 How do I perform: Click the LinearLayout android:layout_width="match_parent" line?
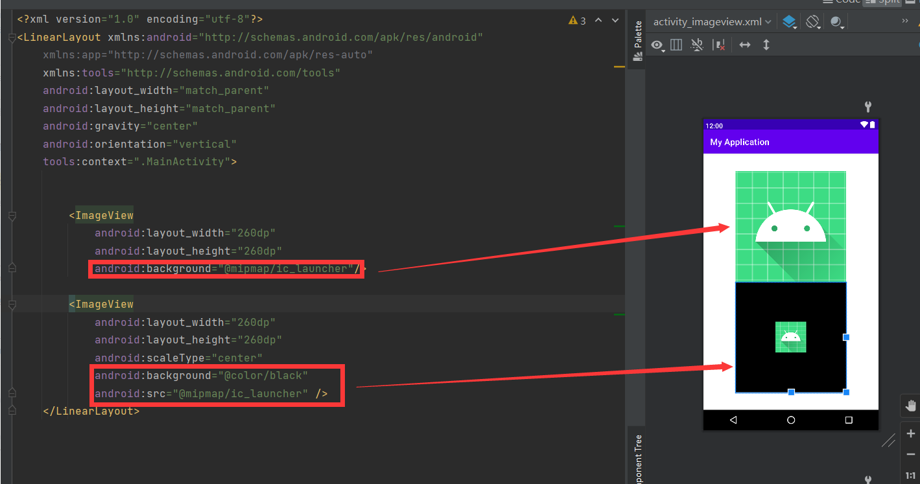point(156,90)
